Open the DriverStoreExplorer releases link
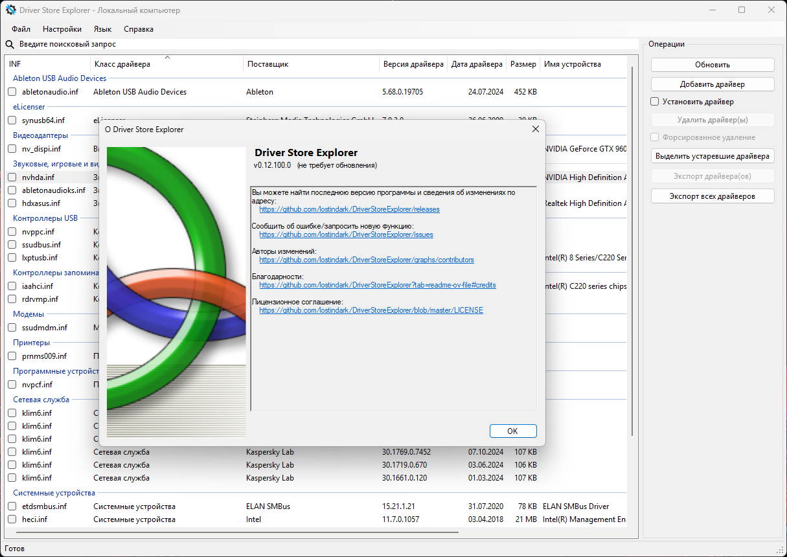Viewport: 787px width, 557px height. 349,209
